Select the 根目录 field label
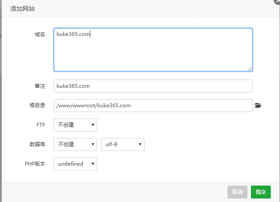Screen dimensions: 280x202 (37, 106)
